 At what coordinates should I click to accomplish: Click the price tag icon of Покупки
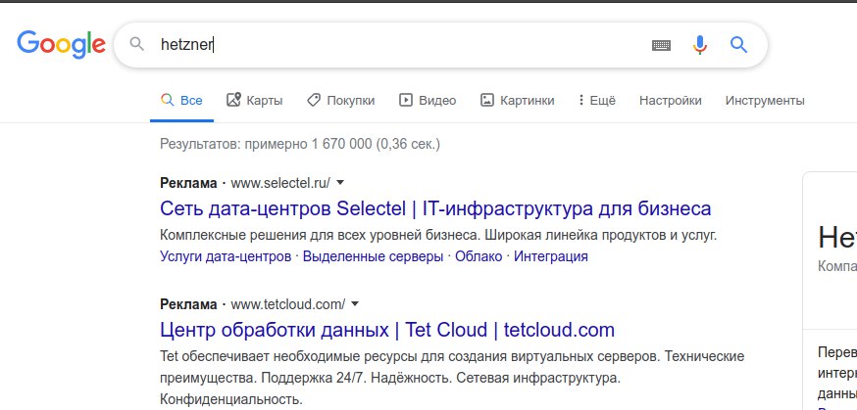(313, 100)
